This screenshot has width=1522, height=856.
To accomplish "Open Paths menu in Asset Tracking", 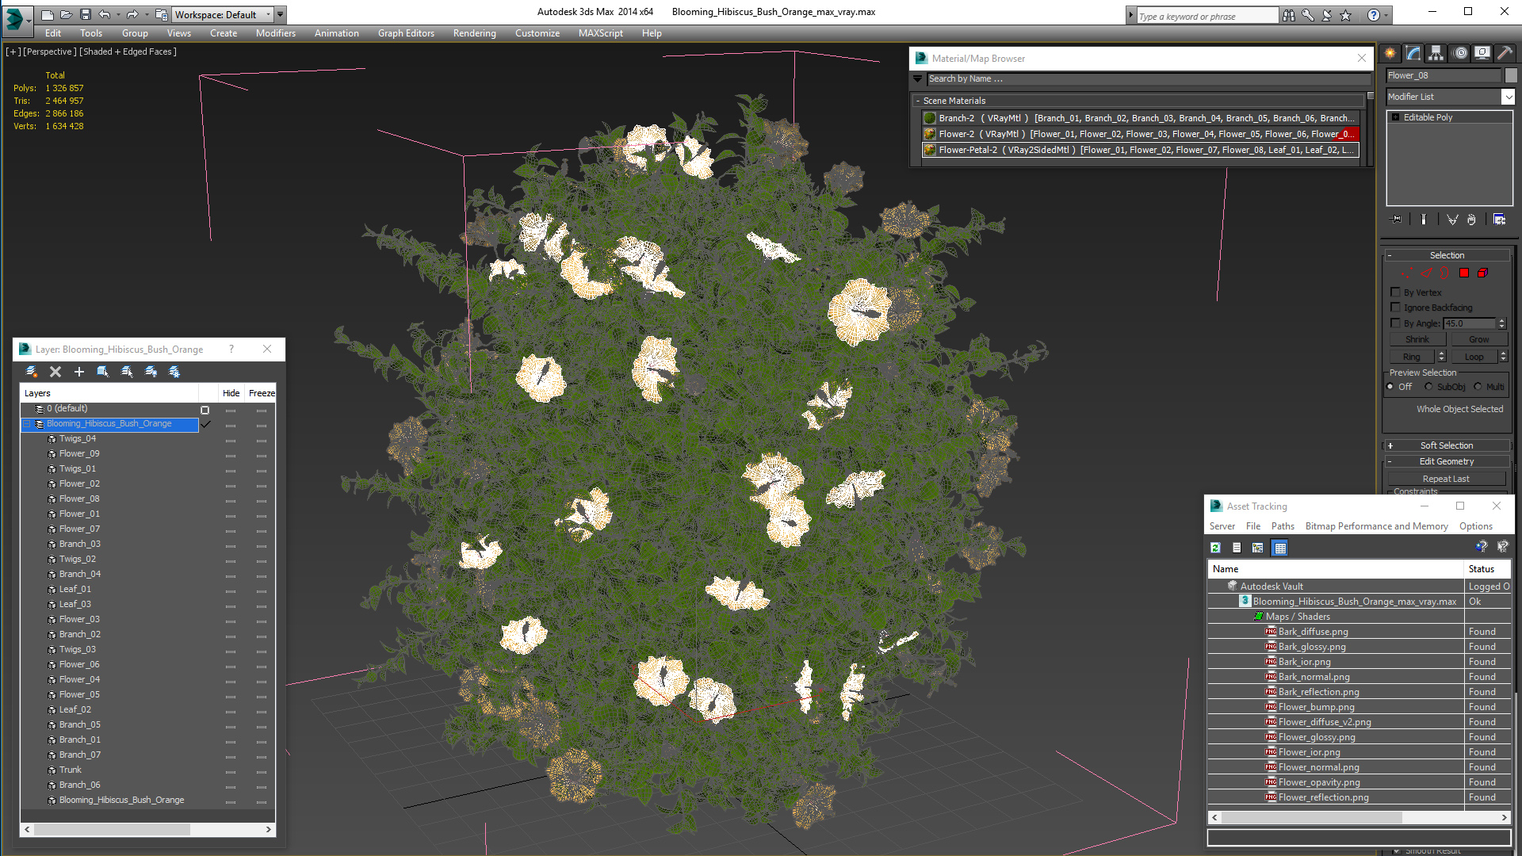I will (x=1283, y=526).
